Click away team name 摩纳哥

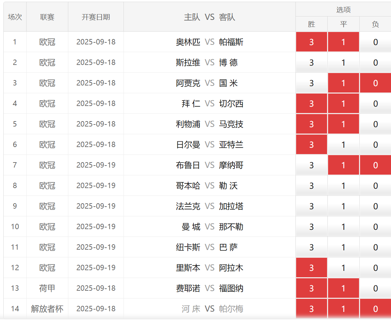click(231, 165)
